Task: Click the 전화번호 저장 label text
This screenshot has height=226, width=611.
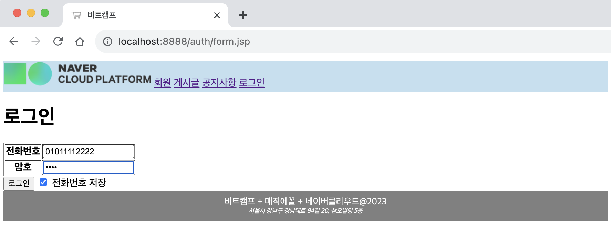Action: 79,183
